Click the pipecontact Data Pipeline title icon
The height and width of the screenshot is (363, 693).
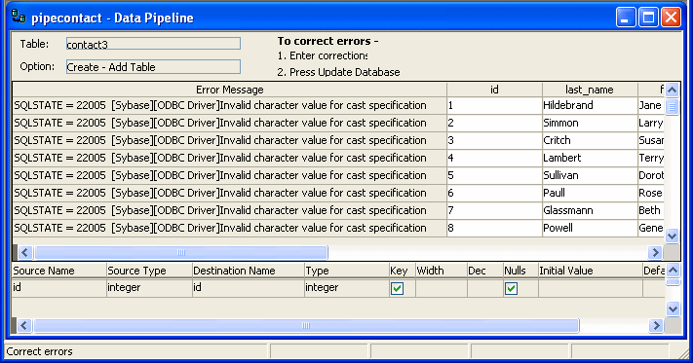tap(19, 17)
